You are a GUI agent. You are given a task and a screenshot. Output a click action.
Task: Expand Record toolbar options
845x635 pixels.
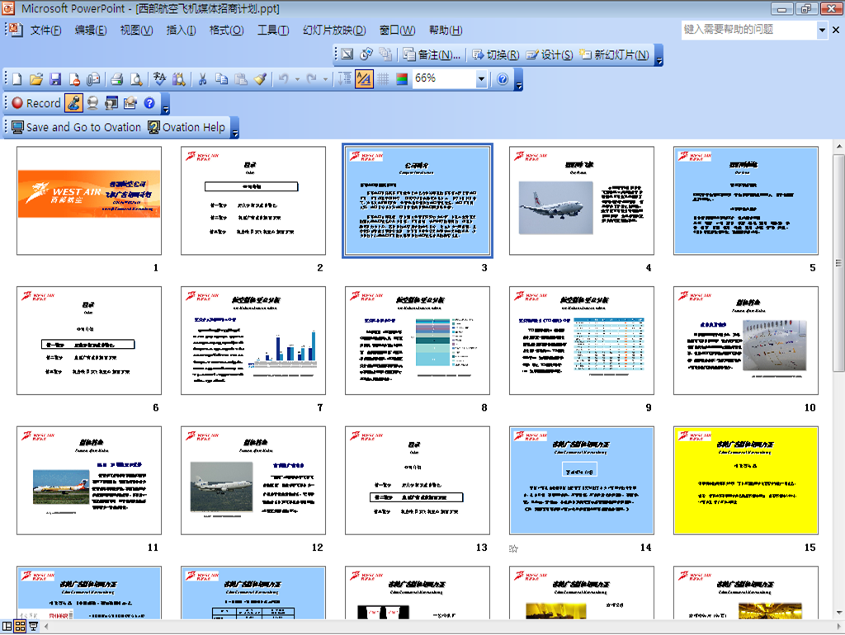click(x=166, y=103)
